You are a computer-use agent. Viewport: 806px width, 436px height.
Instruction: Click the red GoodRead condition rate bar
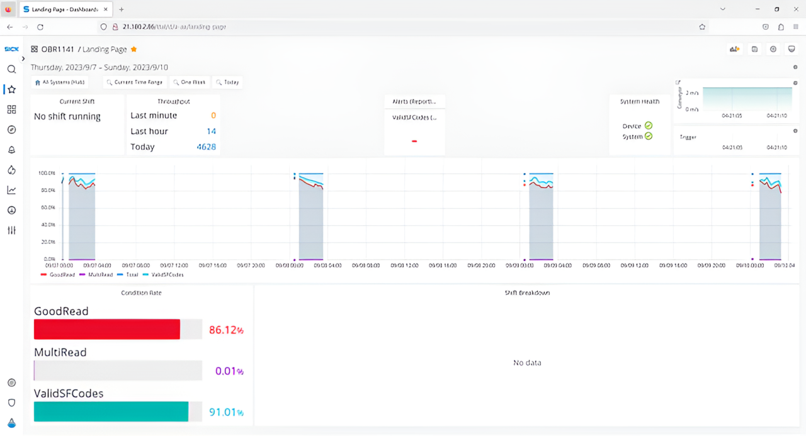point(107,330)
